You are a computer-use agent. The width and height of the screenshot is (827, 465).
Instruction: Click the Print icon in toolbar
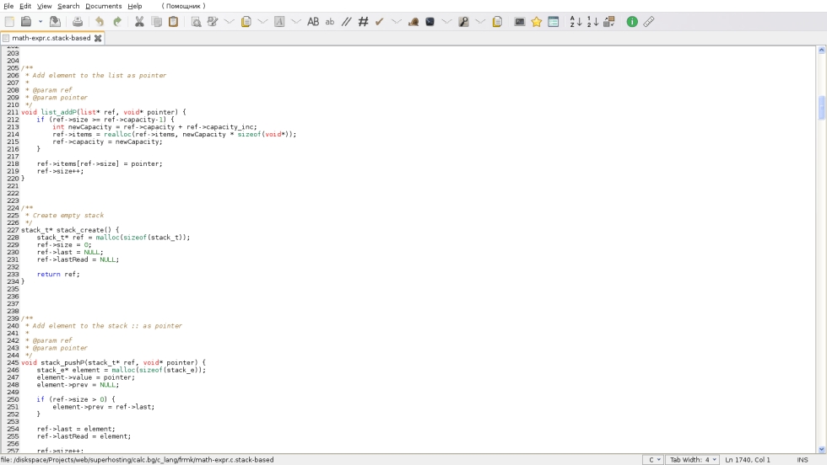pyautogui.click(x=77, y=22)
